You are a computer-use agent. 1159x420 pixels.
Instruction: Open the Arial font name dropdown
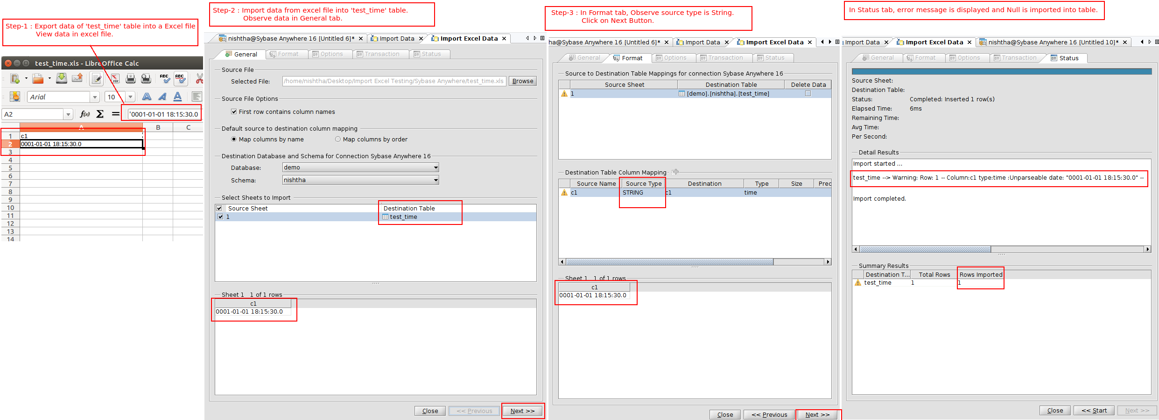pos(95,97)
